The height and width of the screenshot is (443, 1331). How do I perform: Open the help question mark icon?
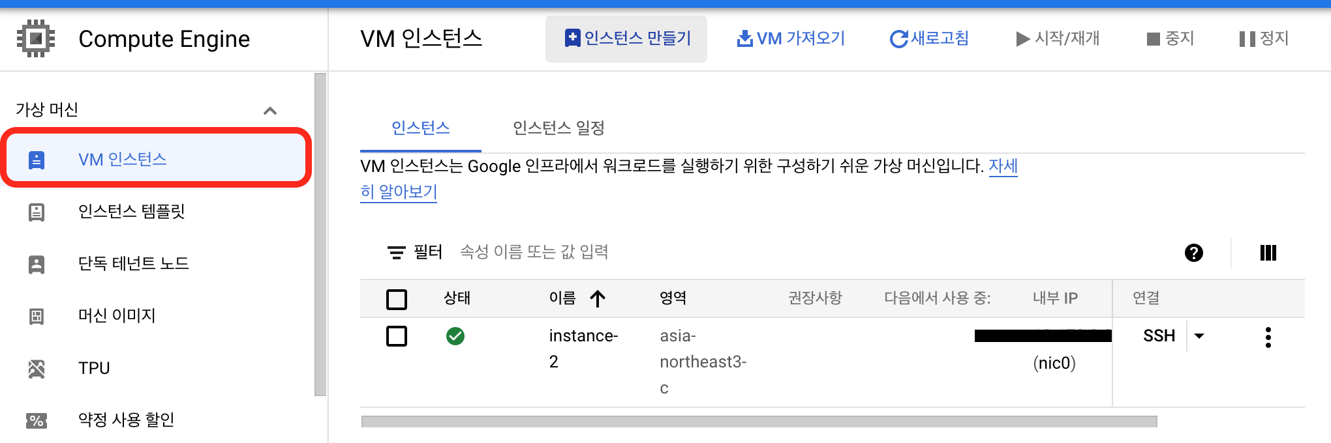point(1194,253)
